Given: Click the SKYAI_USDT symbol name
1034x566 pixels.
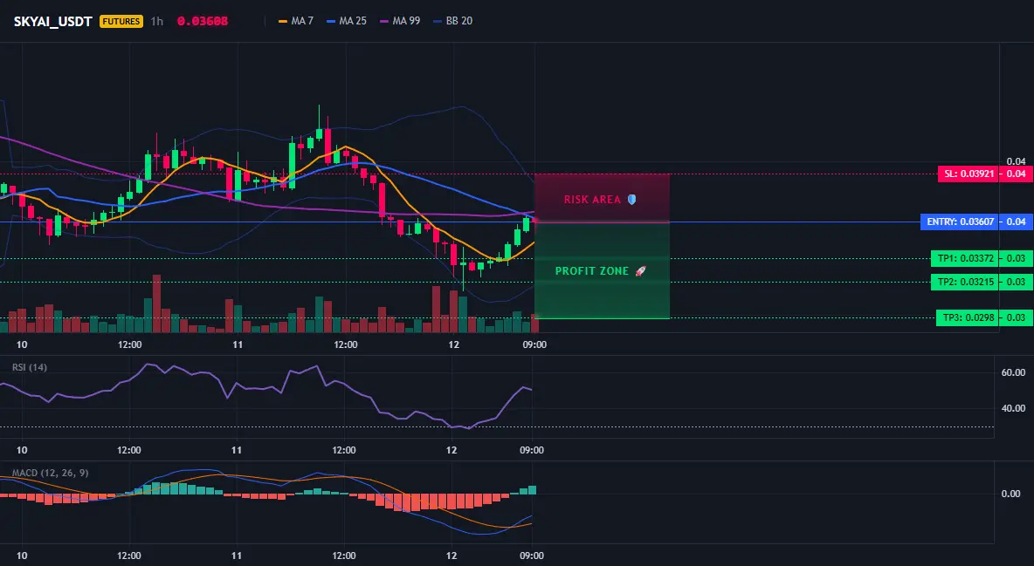Looking at the screenshot, I should tap(52, 21).
